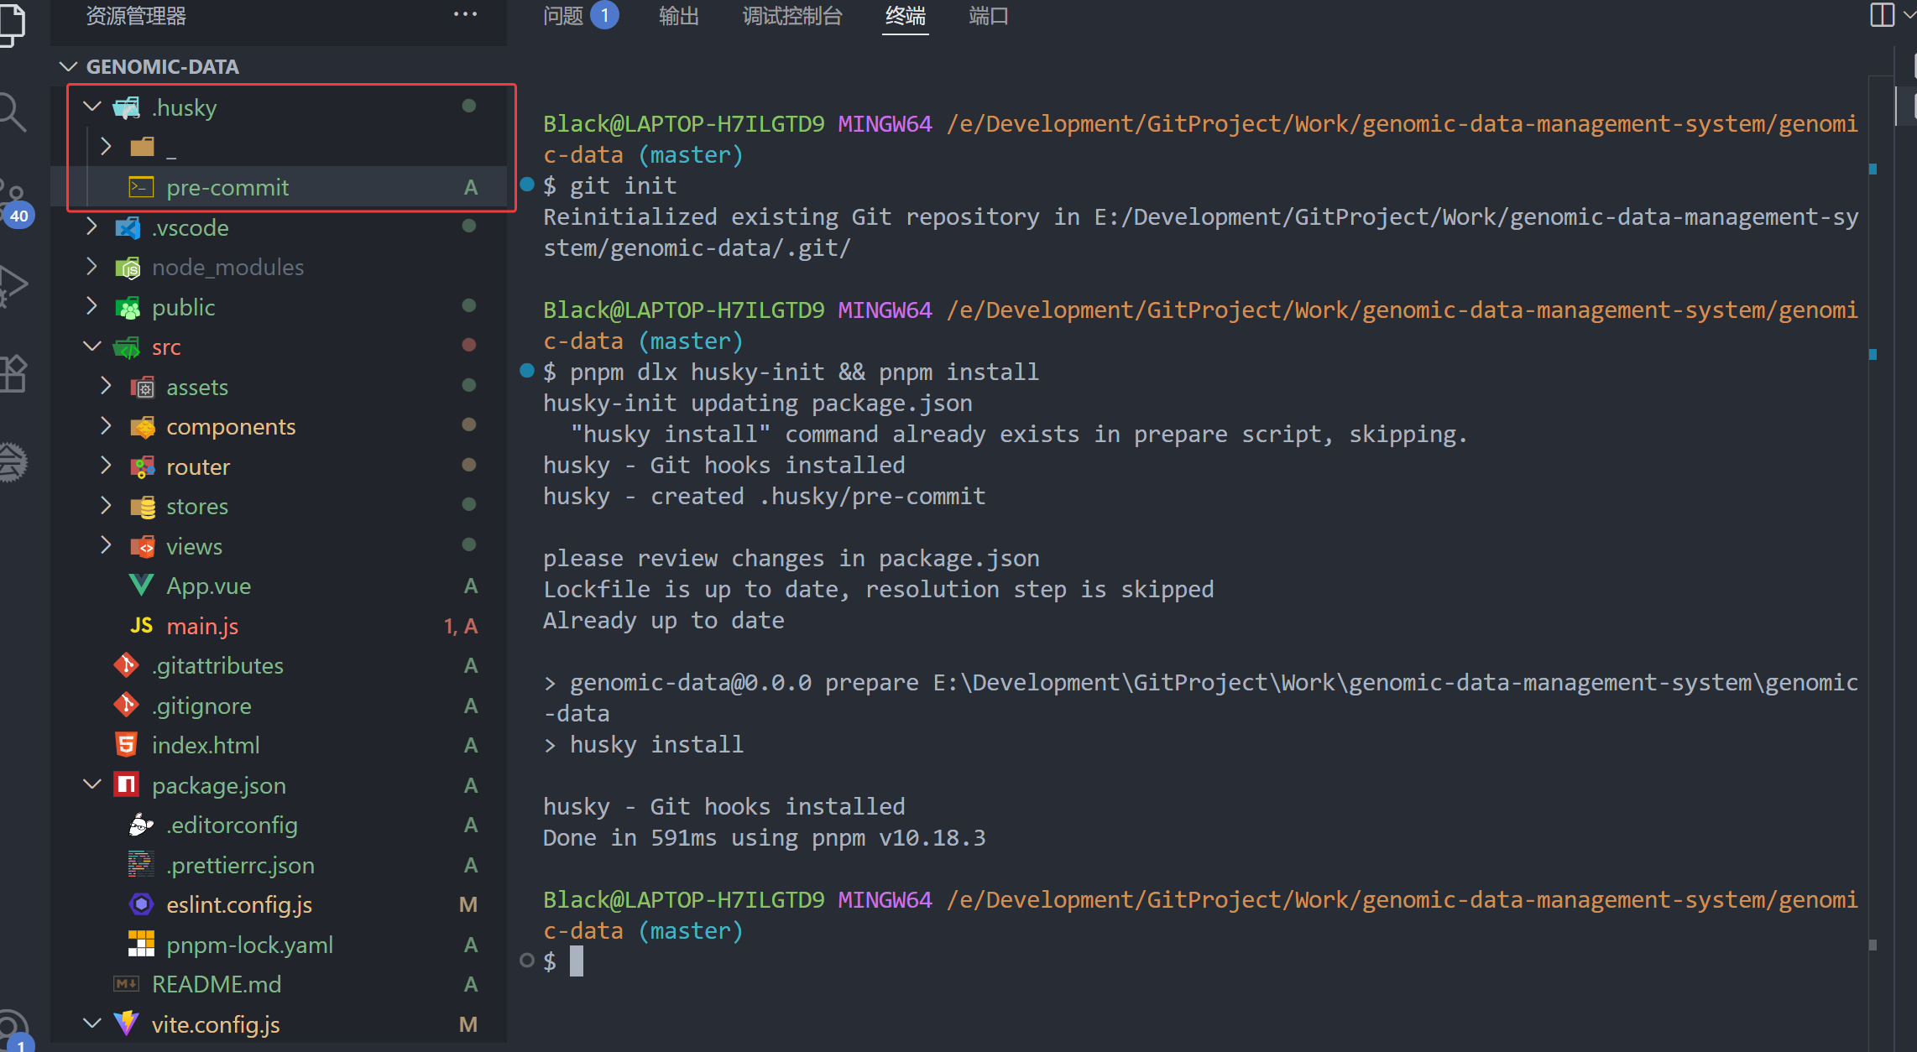Open Explorer view in activity bar
This screenshot has height=1052, width=1917.
pos(12,23)
